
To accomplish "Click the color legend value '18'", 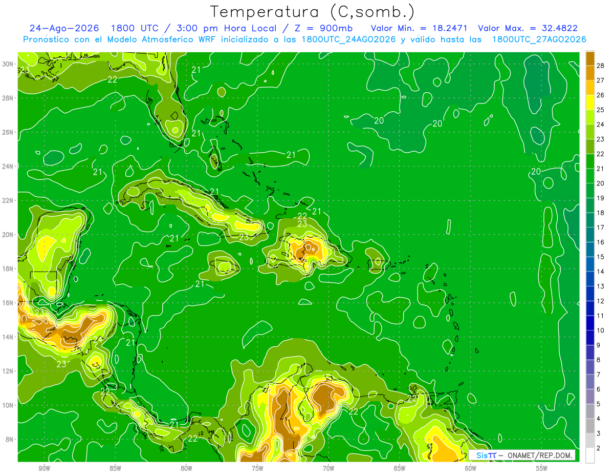I will point(601,213).
